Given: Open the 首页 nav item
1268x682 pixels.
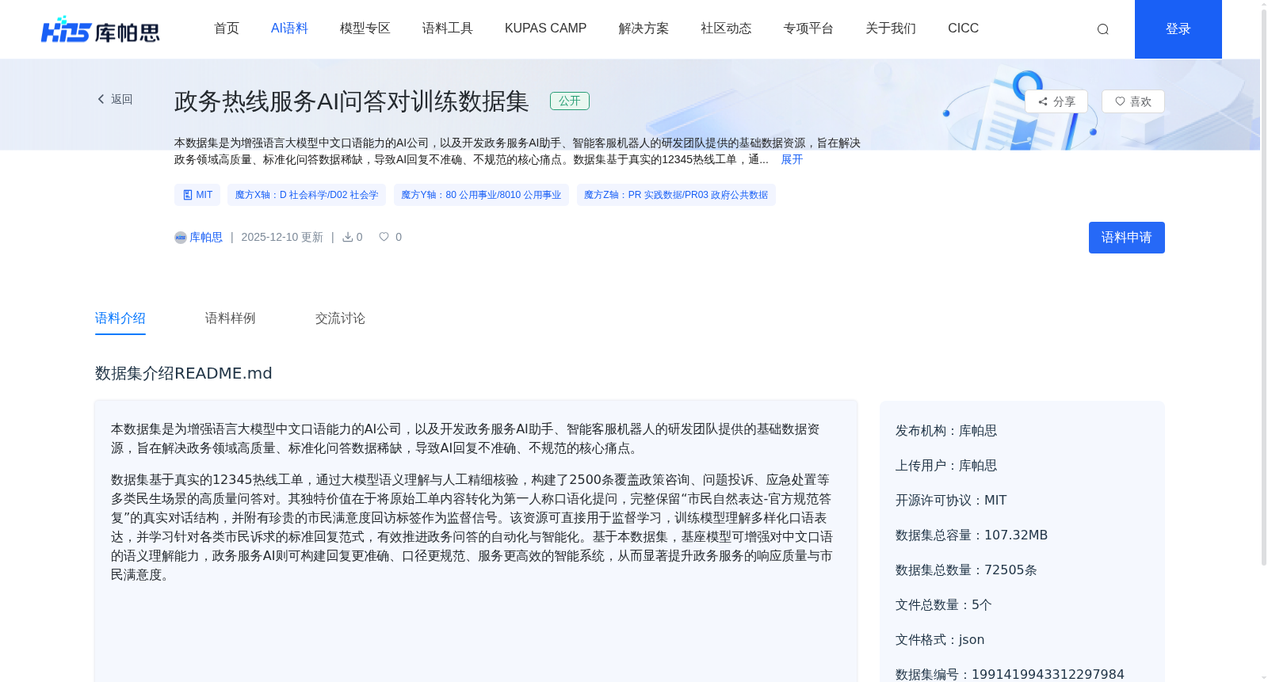Looking at the screenshot, I should [x=227, y=29].
